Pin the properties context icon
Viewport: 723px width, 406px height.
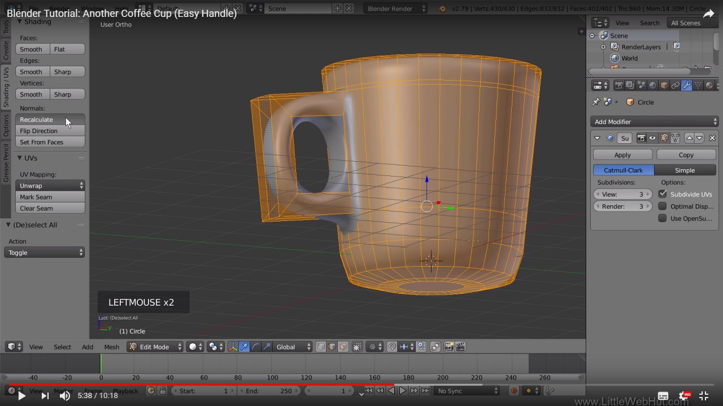tap(596, 102)
